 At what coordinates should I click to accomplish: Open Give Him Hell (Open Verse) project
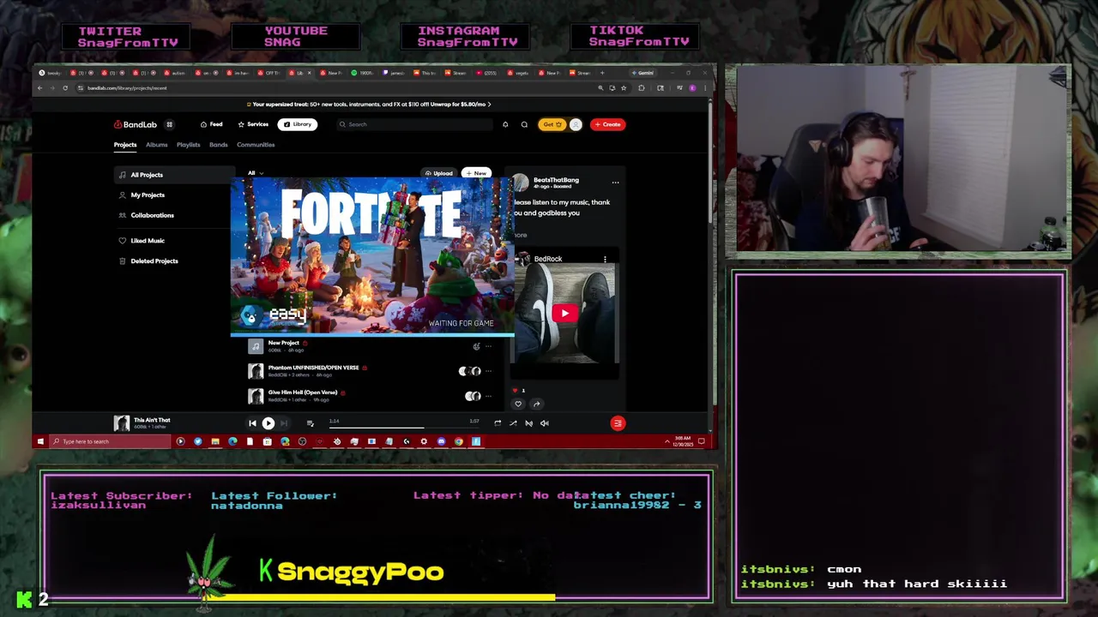pyautogui.click(x=371, y=396)
